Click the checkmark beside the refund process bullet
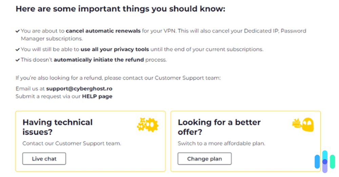This screenshot has width=339, height=177. tap(18, 60)
